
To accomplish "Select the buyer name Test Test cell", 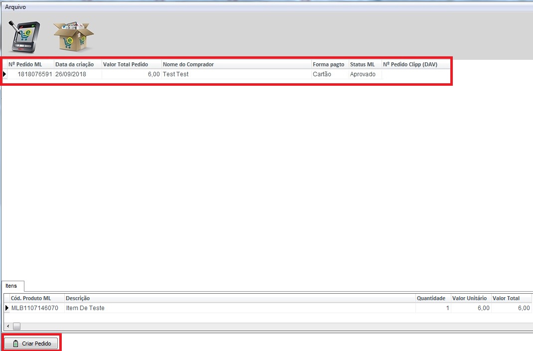I will [x=236, y=74].
